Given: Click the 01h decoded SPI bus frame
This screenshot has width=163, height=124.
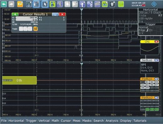Looking at the screenshot, I should pos(19,81).
